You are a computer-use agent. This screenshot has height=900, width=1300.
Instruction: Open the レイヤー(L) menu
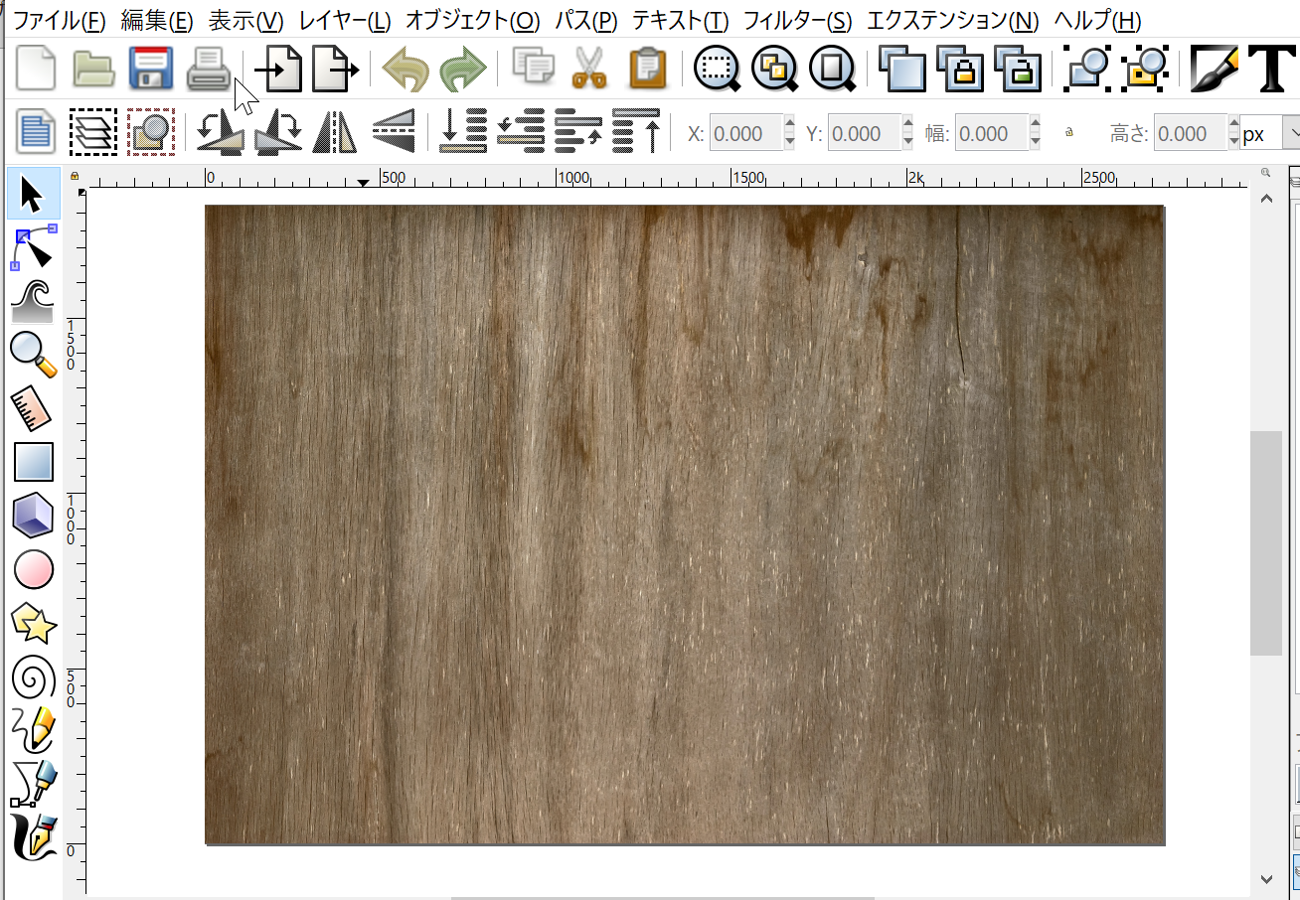(344, 21)
